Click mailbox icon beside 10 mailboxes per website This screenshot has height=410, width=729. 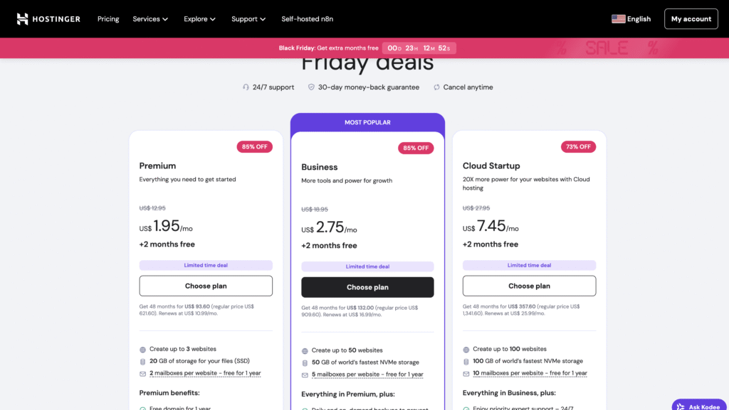(466, 374)
